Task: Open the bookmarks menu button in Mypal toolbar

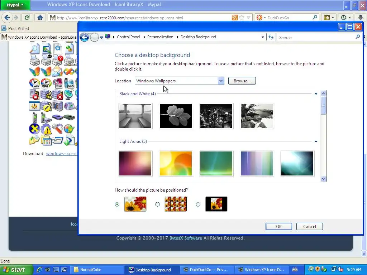Action: pos(329,18)
